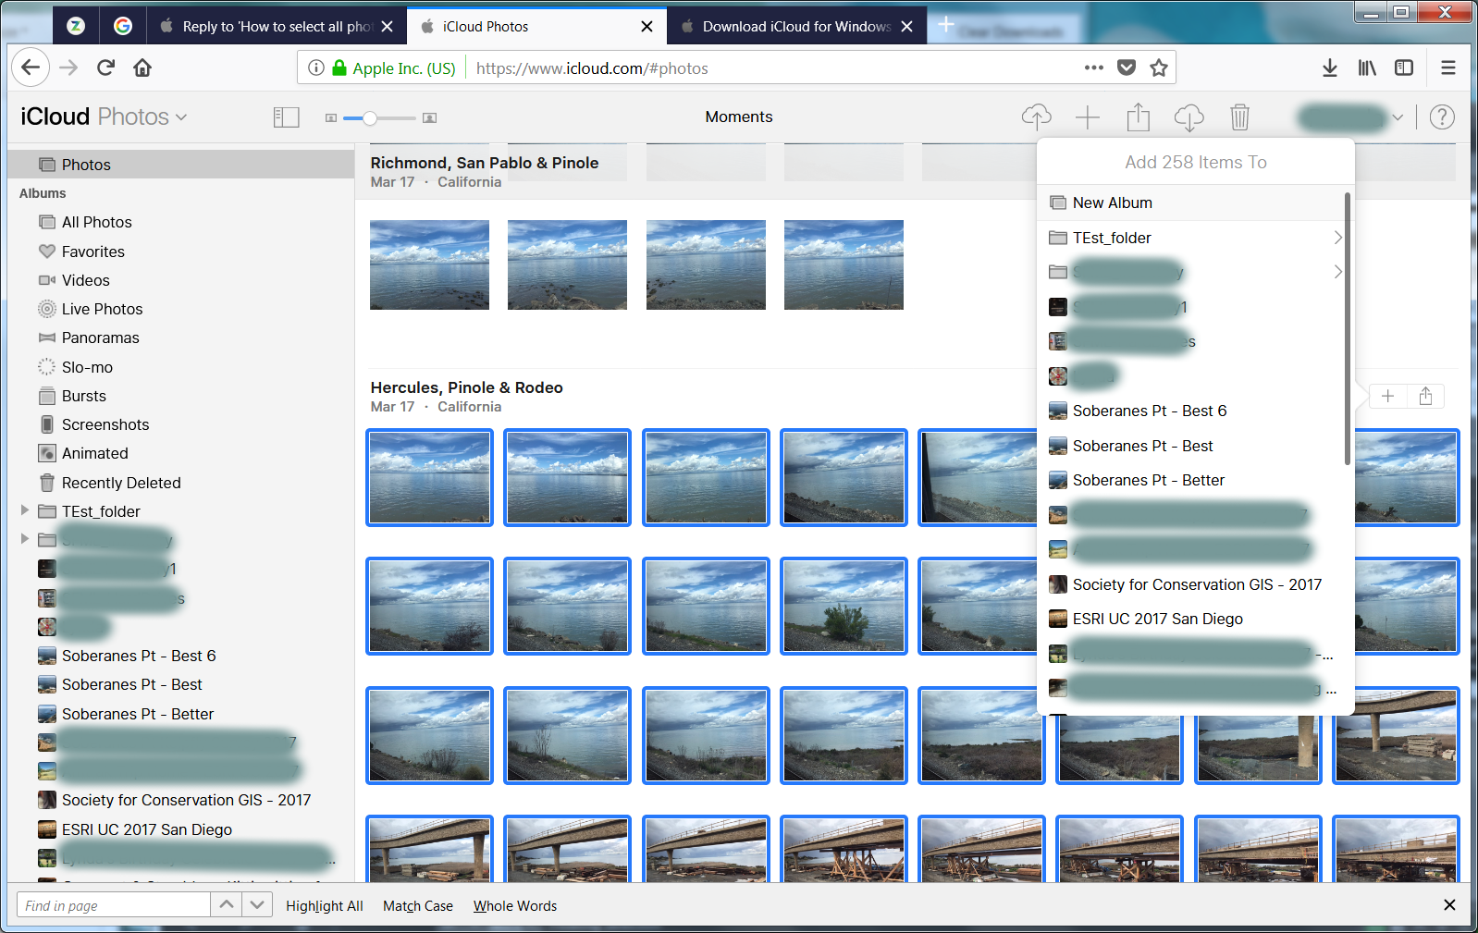Viewport: 1478px width, 933px height.
Task: Open the Bursts album
Action: (x=180, y=396)
